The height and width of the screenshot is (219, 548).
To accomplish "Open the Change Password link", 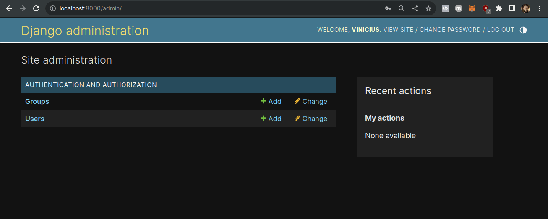I will point(450,30).
